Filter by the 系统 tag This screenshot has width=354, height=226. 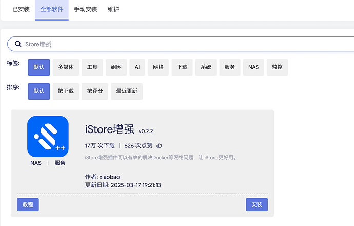206,67
